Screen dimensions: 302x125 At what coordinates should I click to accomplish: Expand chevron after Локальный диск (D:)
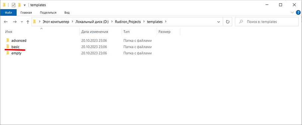tap(112, 22)
